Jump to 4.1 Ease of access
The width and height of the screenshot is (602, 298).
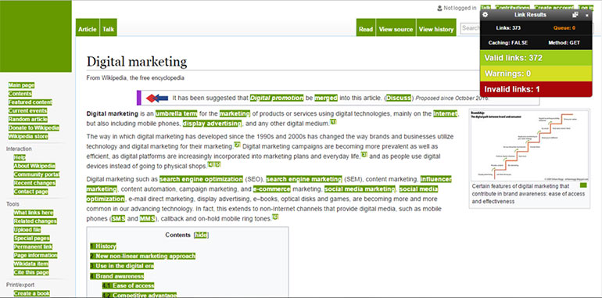point(128,285)
